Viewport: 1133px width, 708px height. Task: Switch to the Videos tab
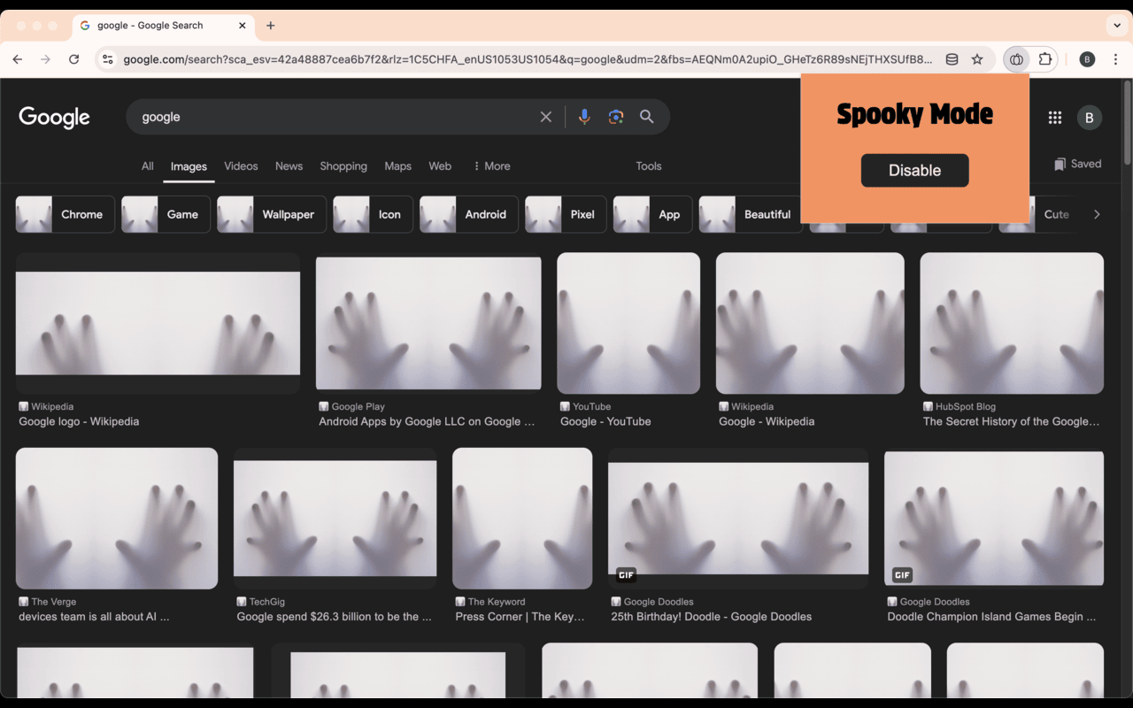pos(241,165)
